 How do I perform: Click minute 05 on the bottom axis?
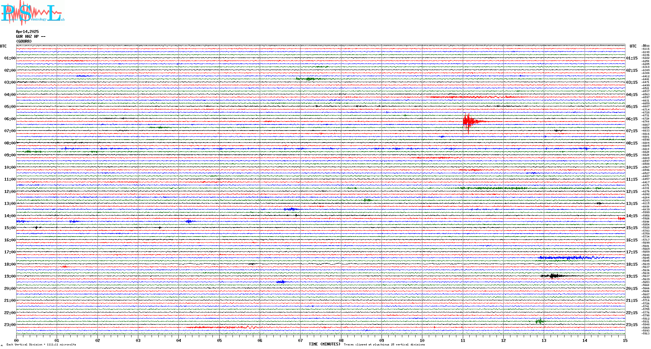[219, 340]
